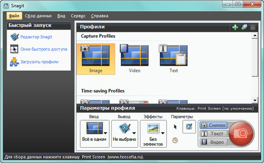Expand the Эффекты effects dropdown arrow
This screenshot has width=264, height=163.
pos(163,133)
